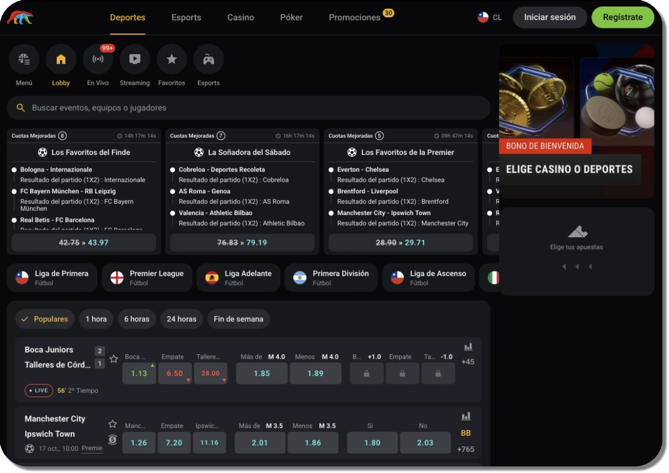Pick No odds 2.03

tap(425, 443)
